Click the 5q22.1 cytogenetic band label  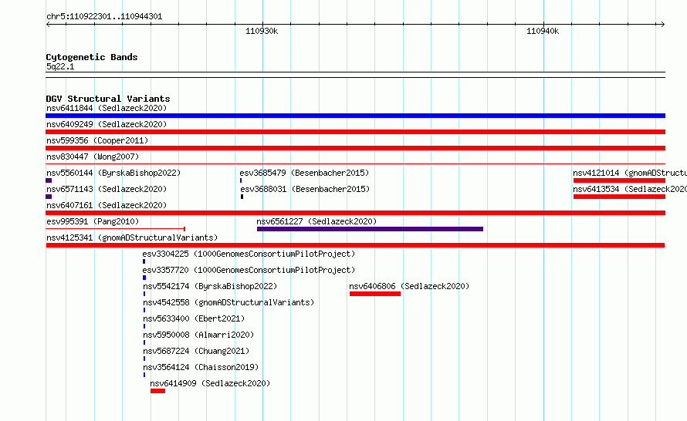(60, 66)
